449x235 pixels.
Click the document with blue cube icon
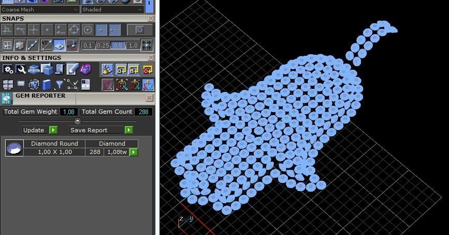tap(47, 69)
